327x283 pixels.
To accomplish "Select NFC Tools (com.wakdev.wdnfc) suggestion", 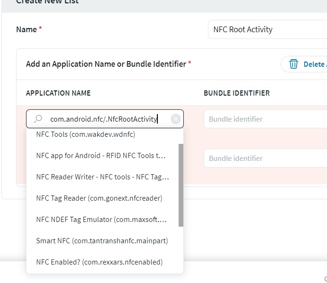I will [86, 134].
